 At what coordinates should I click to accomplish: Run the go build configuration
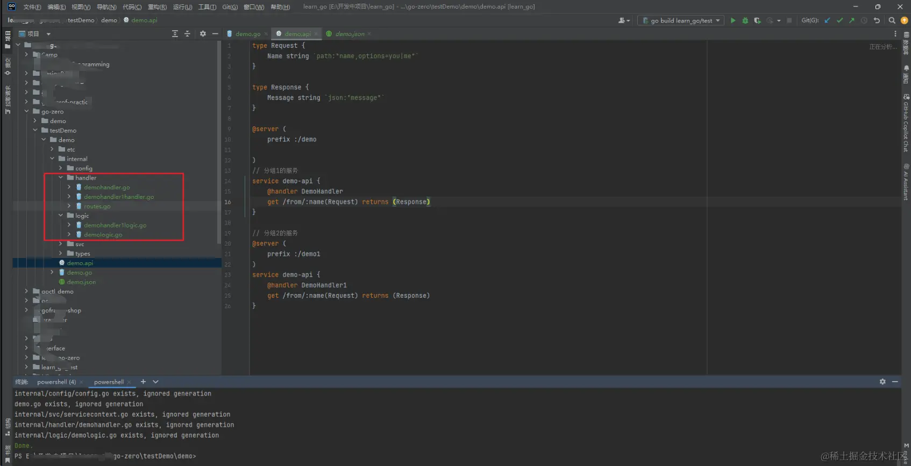pyautogui.click(x=732, y=20)
